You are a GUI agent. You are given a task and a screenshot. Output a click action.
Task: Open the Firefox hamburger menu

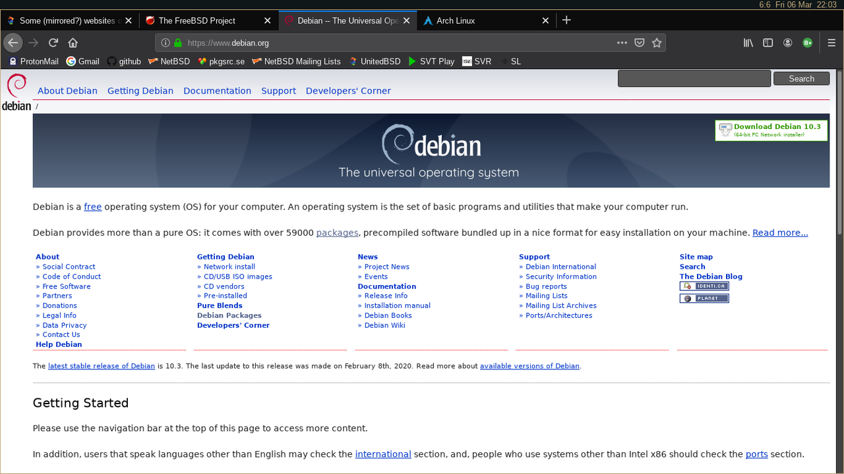(831, 43)
